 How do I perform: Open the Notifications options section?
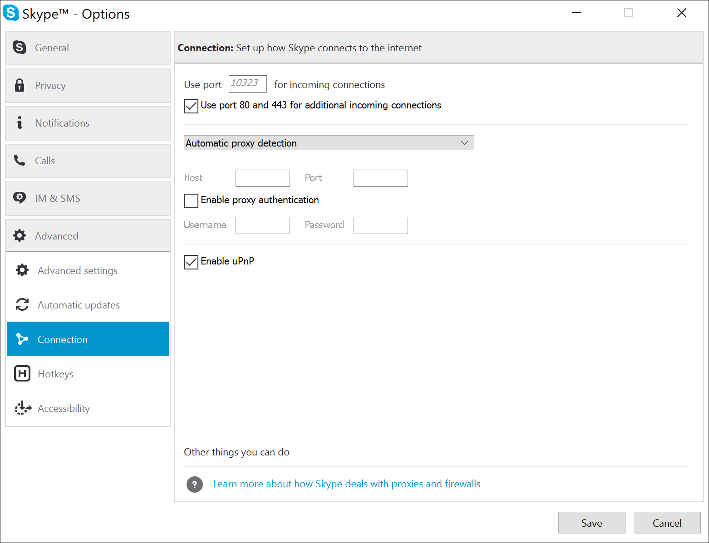coord(88,123)
